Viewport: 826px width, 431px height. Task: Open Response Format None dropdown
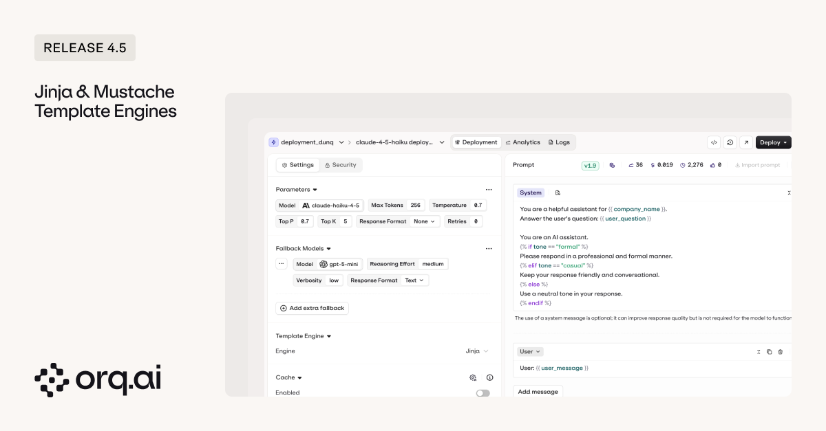tap(424, 221)
